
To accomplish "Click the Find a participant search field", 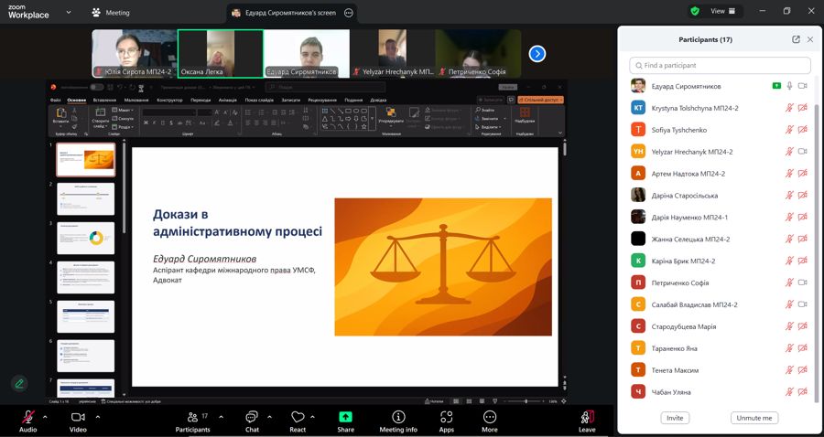I will pyautogui.click(x=720, y=66).
